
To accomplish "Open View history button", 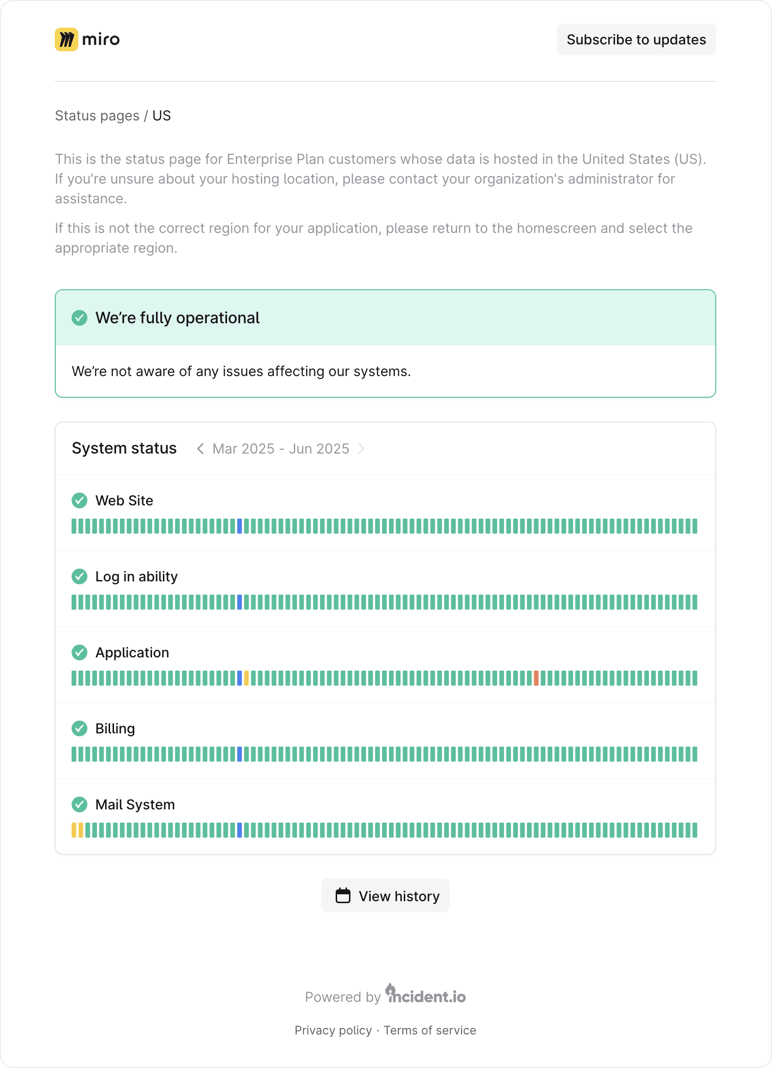I will coord(386,896).
